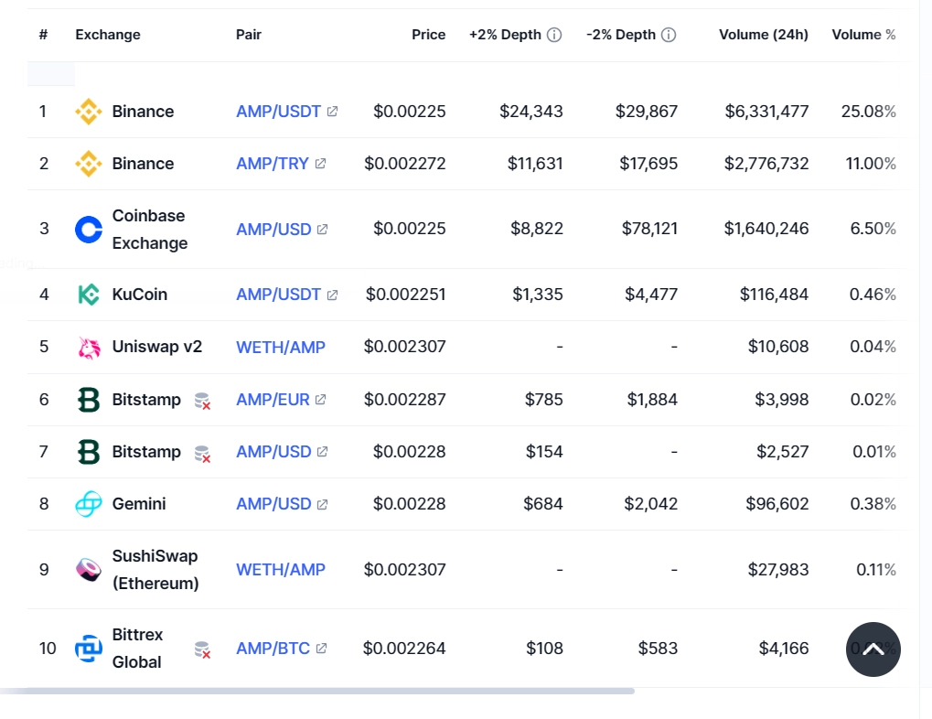Click the low liquidity warning icon on Bitstamp row
The height and width of the screenshot is (719, 932).
[202, 402]
